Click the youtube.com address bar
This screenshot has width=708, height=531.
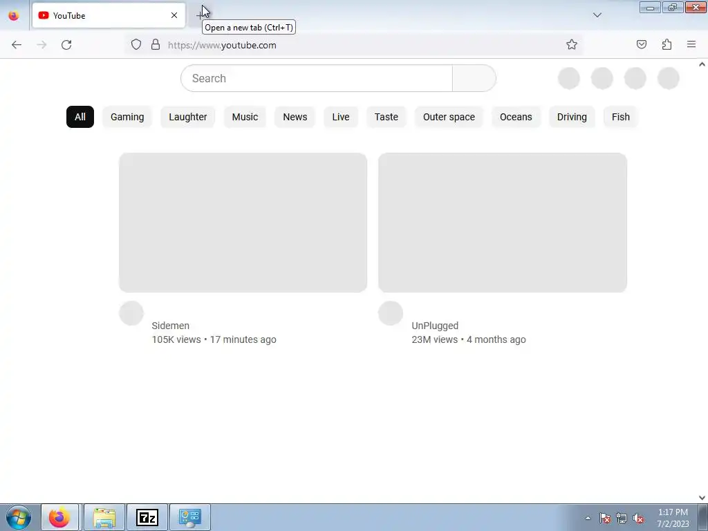352,45
